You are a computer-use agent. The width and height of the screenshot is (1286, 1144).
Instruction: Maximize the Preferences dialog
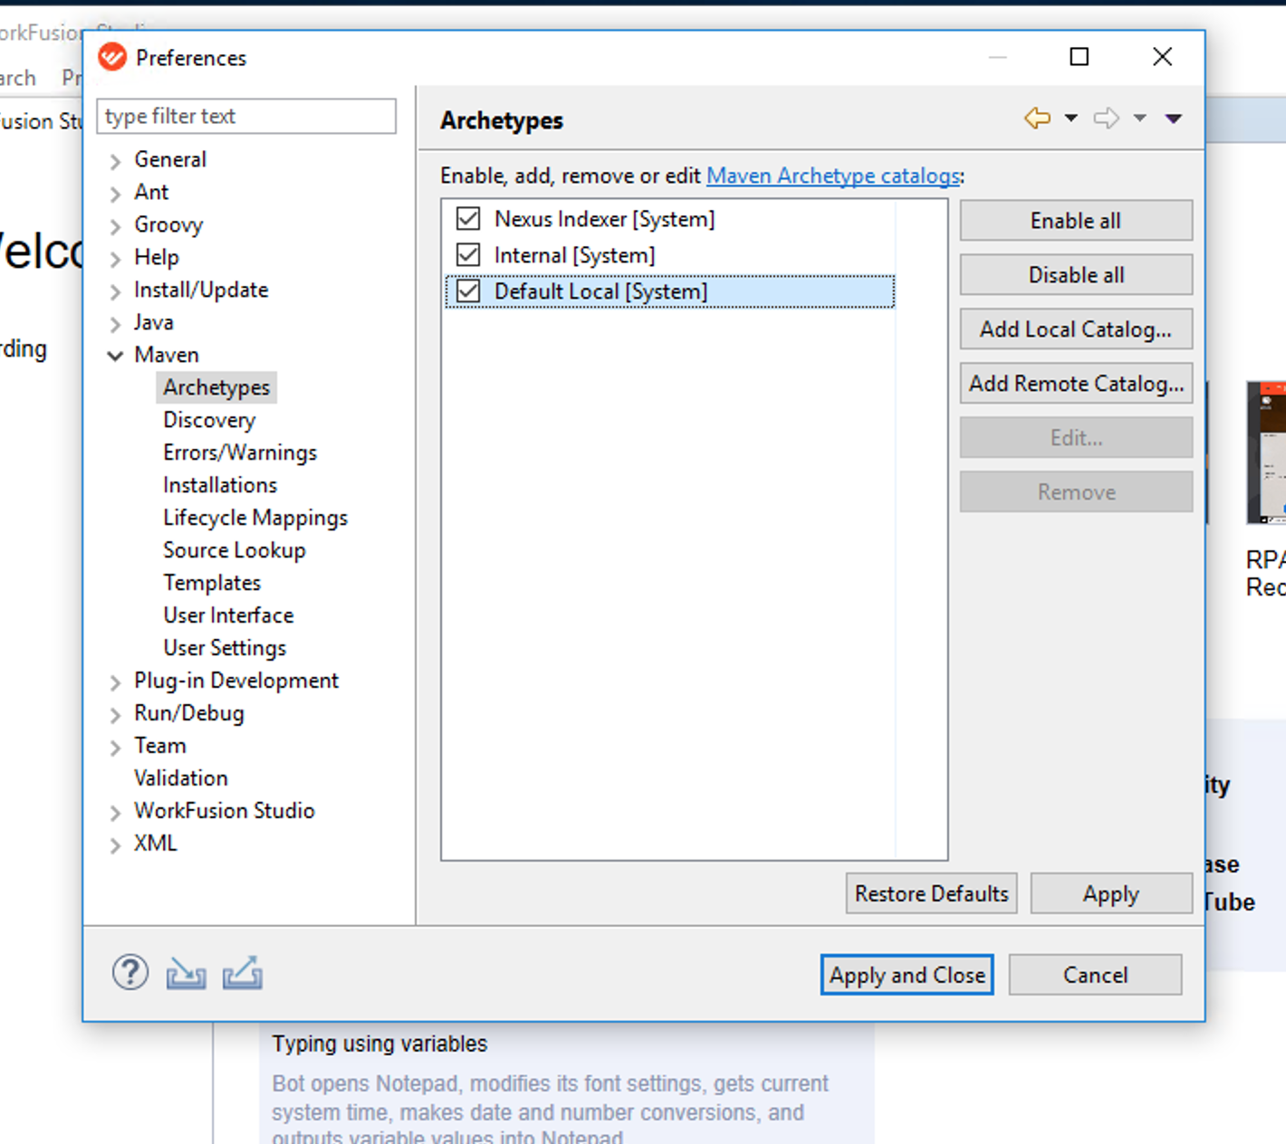(x=1079, y=57)
